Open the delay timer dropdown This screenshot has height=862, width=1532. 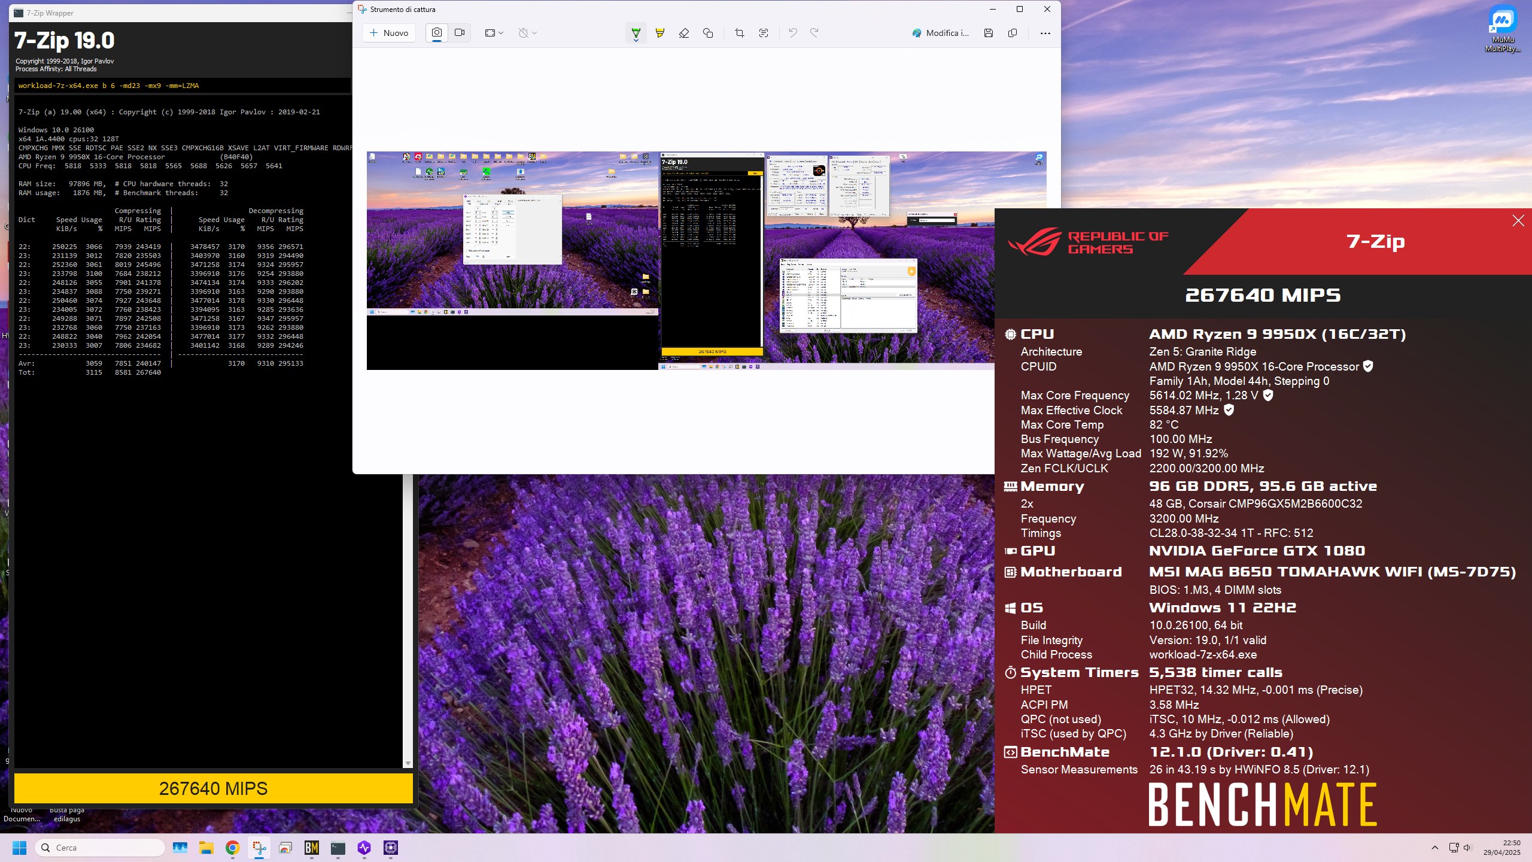coord(527,33)
